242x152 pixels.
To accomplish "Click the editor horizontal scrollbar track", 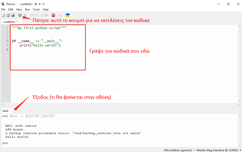I will tap(121, 104).
